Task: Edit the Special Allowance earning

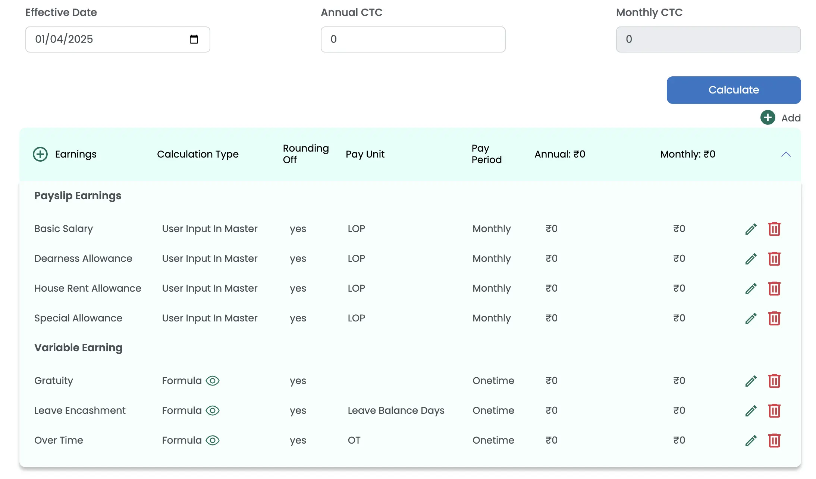Action: (751, 318)
